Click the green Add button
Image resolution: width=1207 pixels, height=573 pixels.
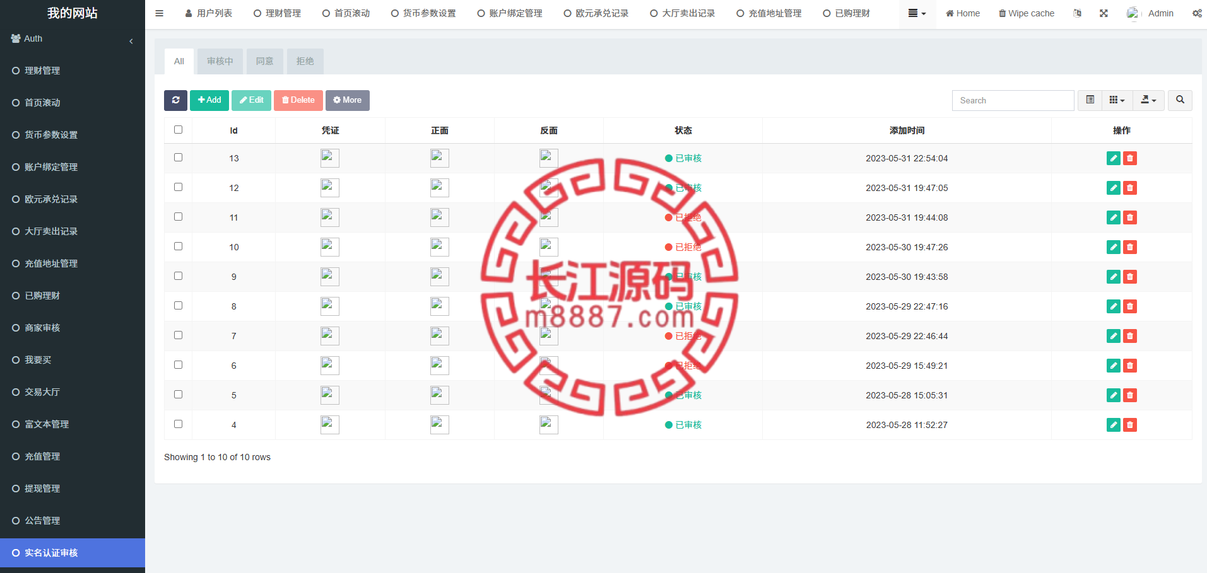(x=209, y=100)
